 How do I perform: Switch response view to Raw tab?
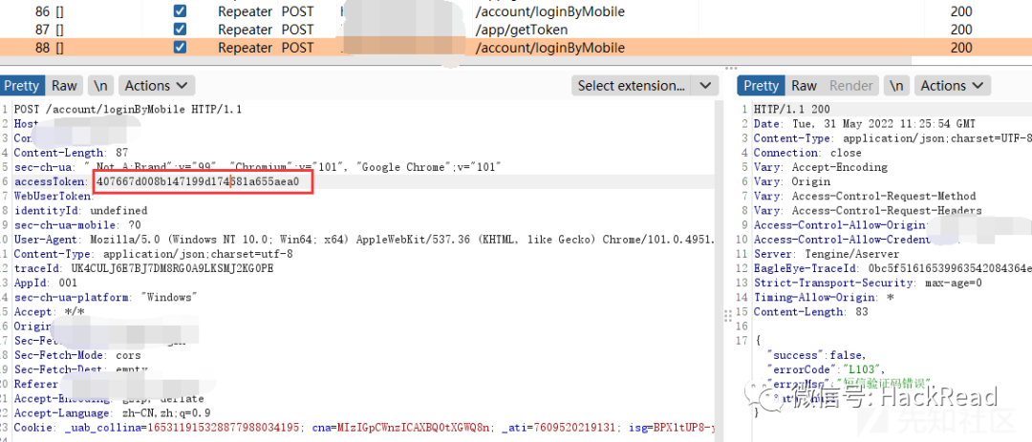[804, 86]
